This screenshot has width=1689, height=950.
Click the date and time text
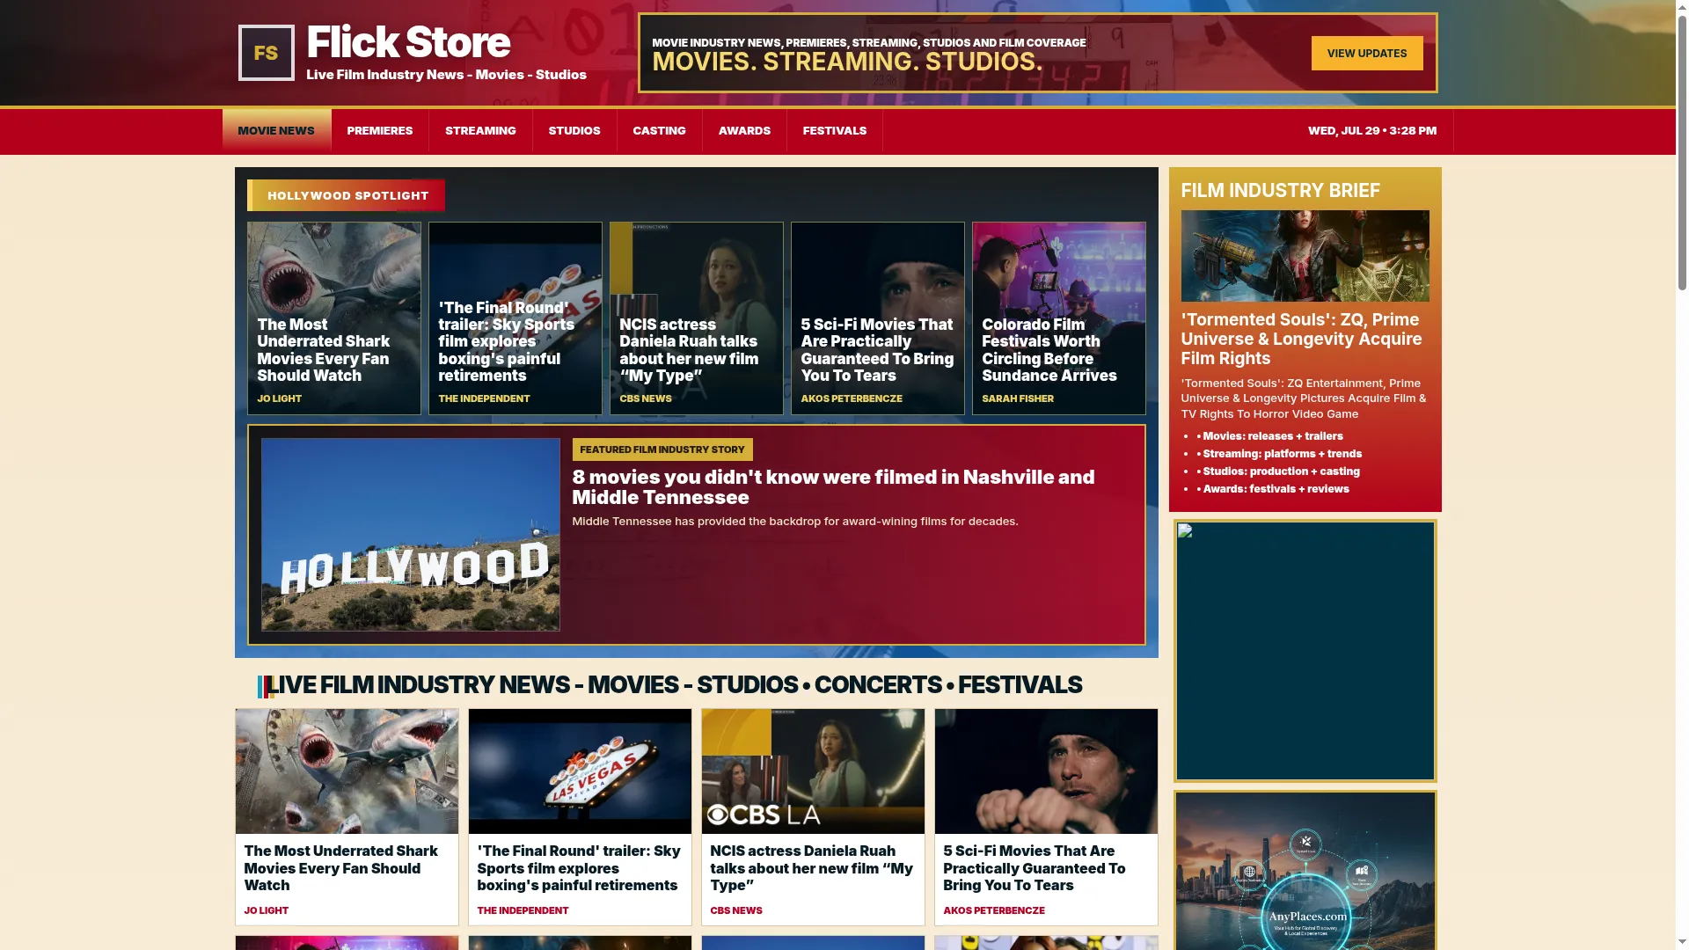coord(1372,130)
